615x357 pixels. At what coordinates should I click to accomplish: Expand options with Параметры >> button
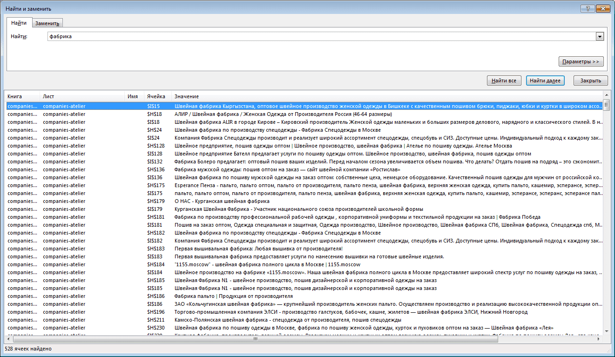pos(581,61)
